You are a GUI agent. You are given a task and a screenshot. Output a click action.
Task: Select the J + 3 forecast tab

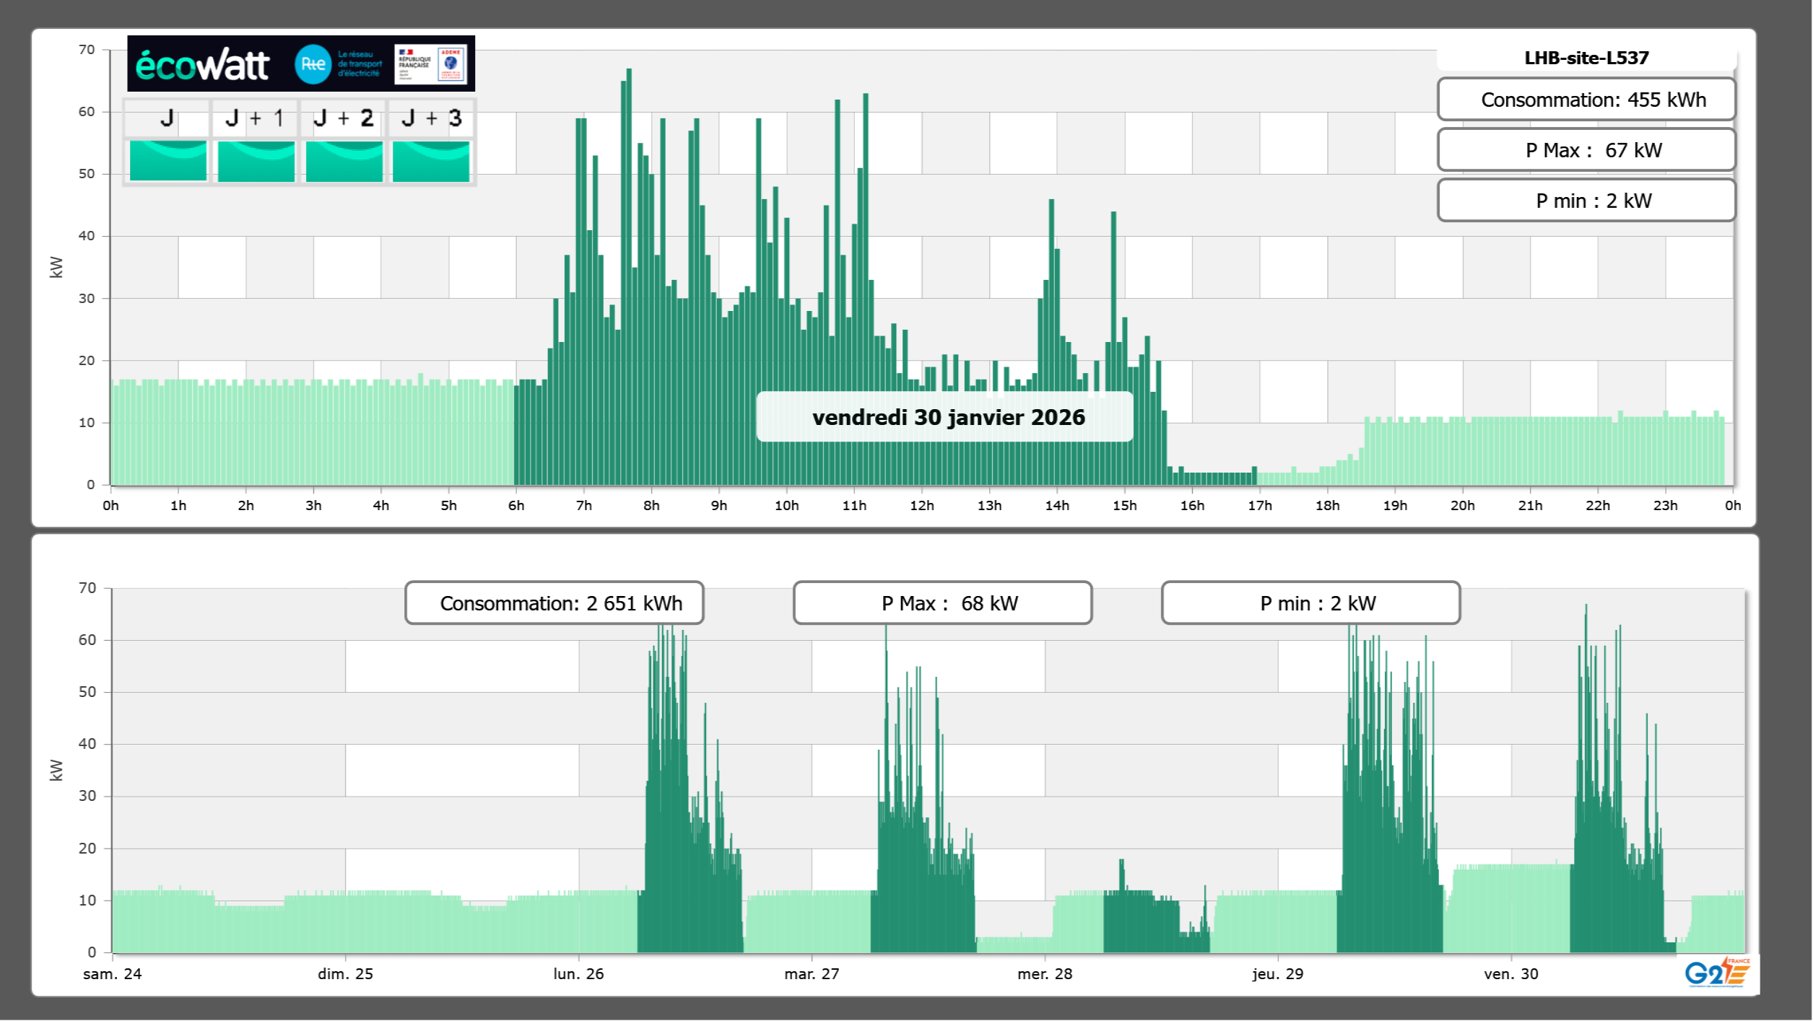(431, 118)
